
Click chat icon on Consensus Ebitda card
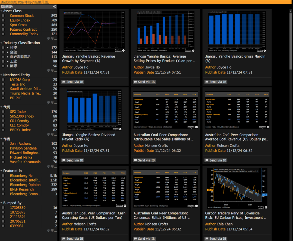point(135,239)
